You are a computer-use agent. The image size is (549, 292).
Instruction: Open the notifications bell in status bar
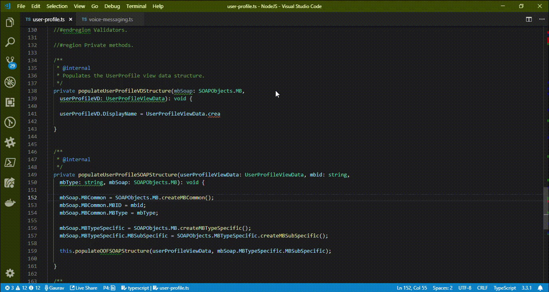540,288
